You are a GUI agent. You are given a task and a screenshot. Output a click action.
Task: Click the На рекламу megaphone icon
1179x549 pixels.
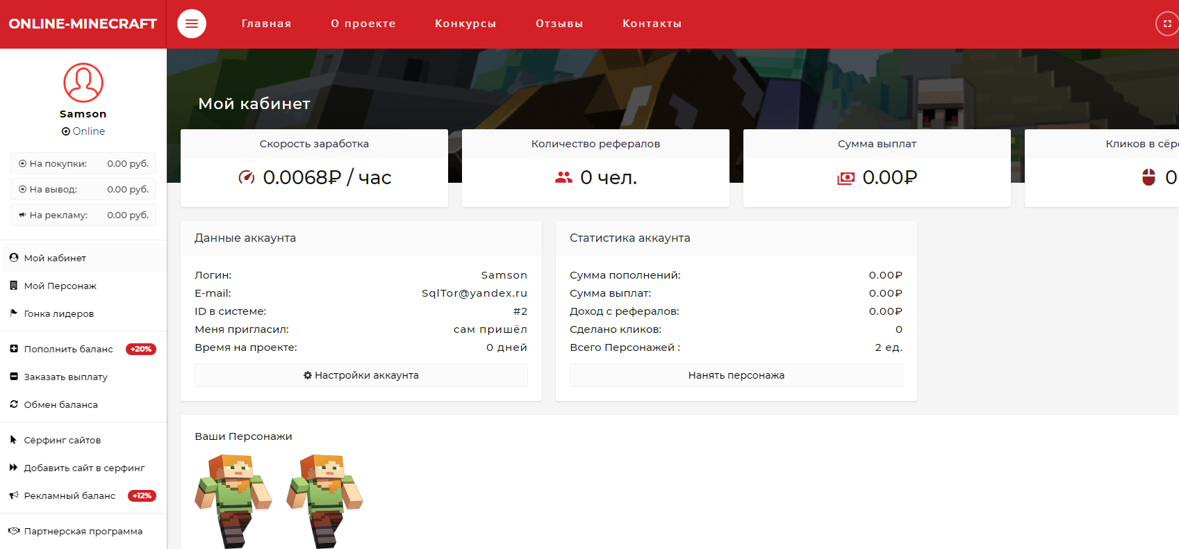23,215
